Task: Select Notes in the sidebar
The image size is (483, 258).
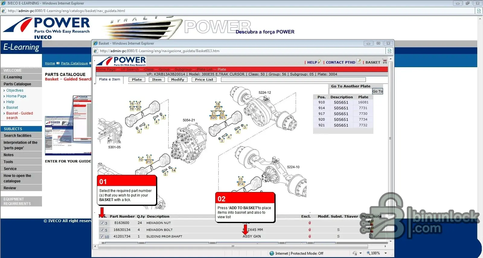Action: [21, 155]
